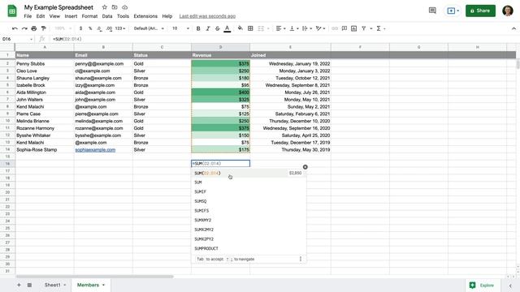520x292 pixels.
Task: Decrease decimal places icon
Action: click(99, 28)
